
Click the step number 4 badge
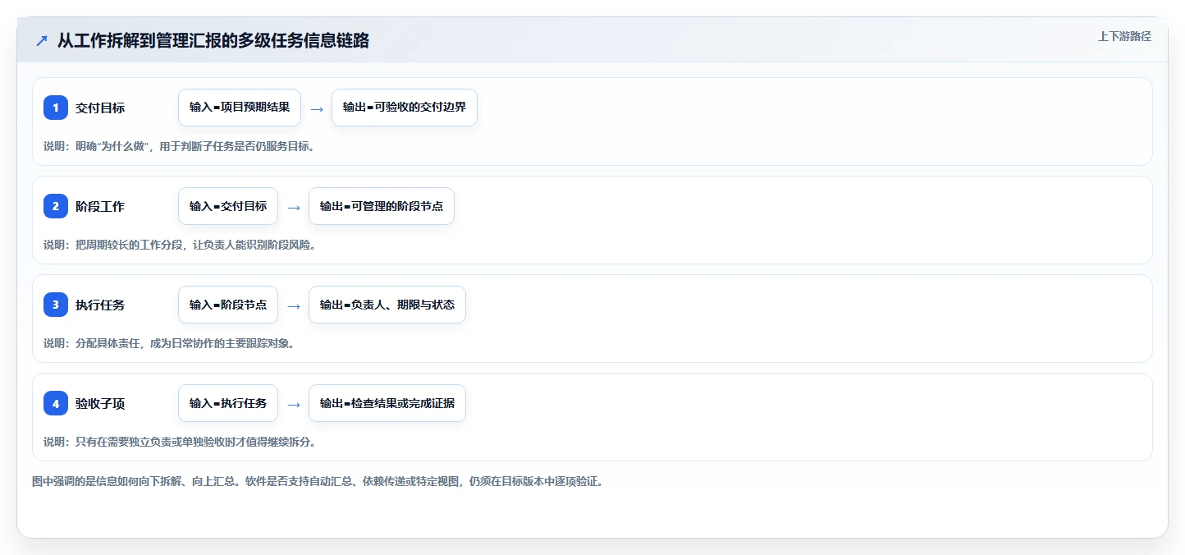[x=56, y=403]
